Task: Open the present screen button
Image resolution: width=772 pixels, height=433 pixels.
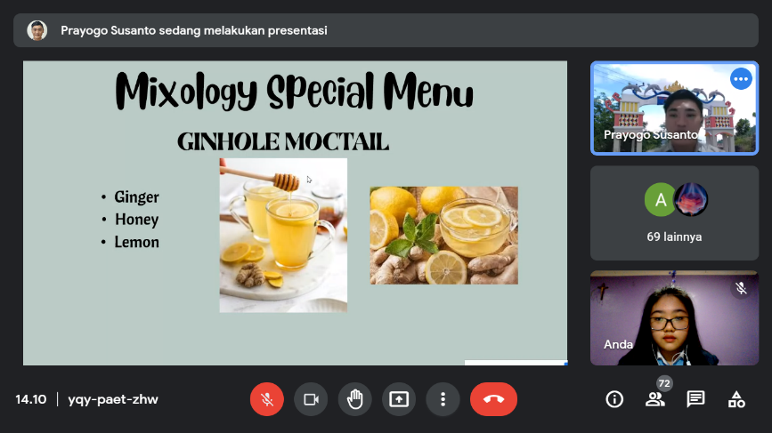Action: 399,399
